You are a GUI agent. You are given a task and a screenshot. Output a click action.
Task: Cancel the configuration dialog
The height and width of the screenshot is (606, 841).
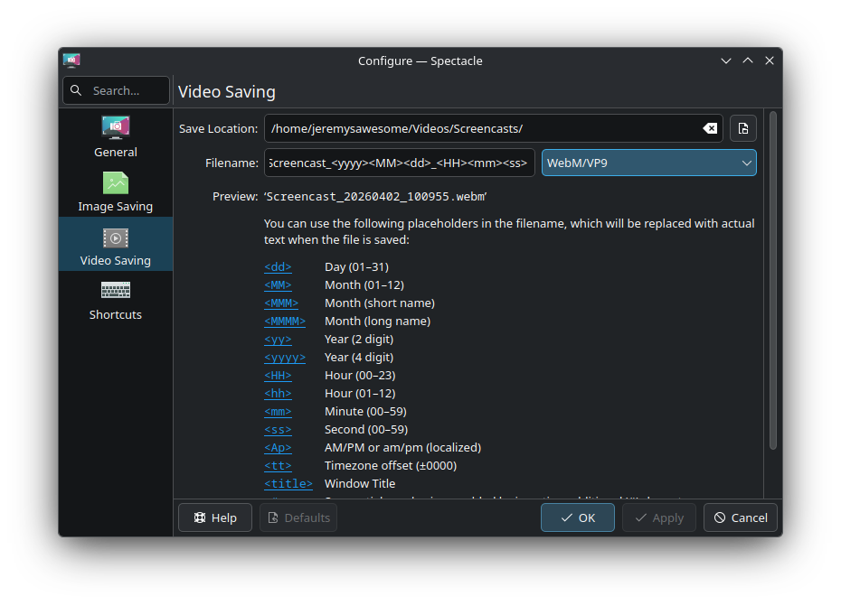[741, 517]
